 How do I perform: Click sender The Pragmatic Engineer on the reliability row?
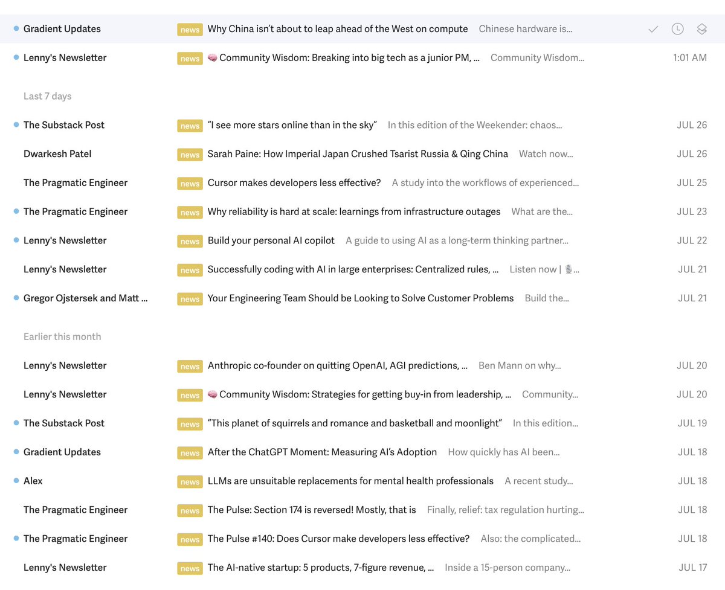[x=76, y=212]
